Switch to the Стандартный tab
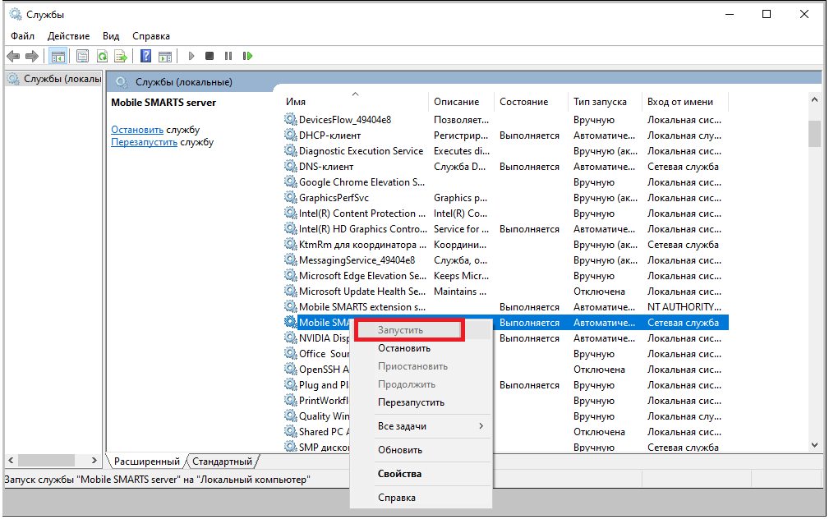The height and width of the screenshot is (519, 829). [222, 462]
